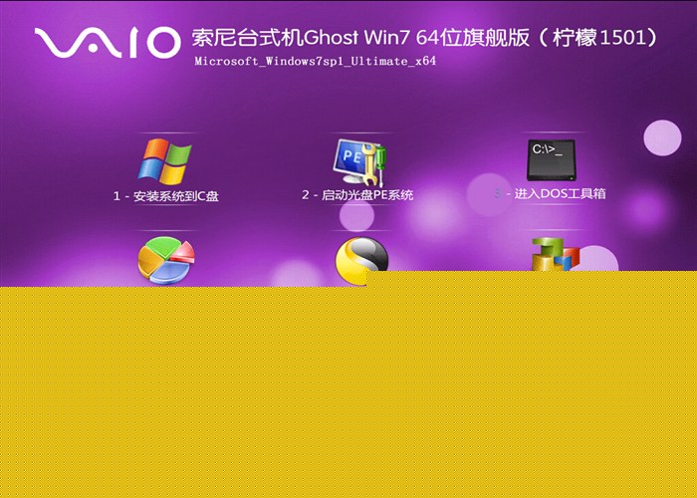Click the Windows flag install icon
Screen dimensions: 697x498
coord(164,160)
